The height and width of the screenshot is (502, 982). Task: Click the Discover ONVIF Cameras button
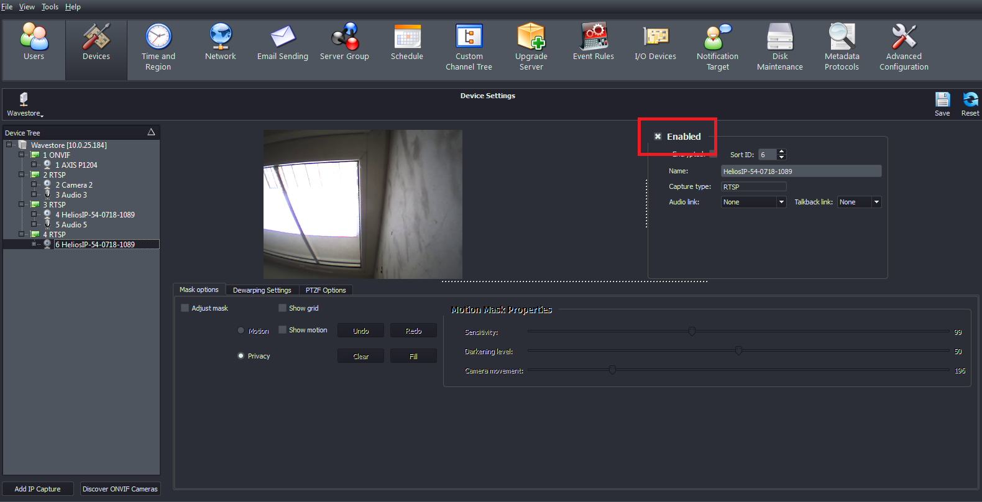(120, 489)
